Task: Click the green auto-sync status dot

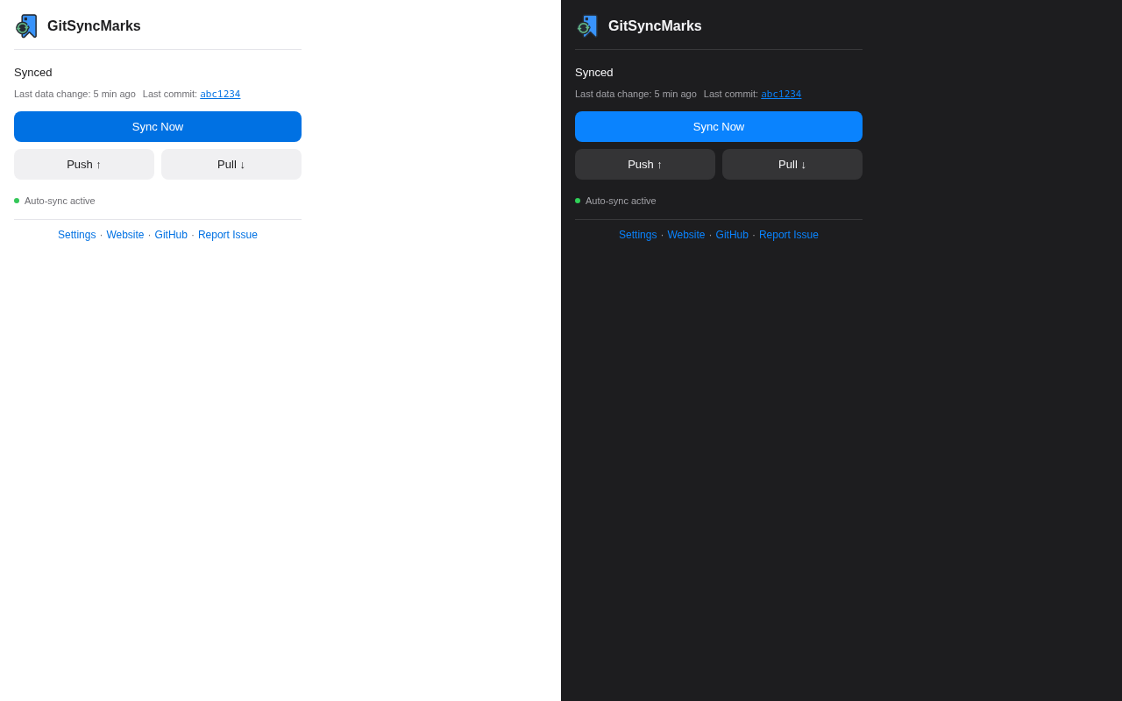Action: click(x=16, y=200)
